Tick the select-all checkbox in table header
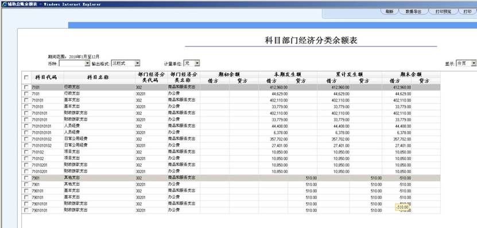The width and height of the screenshot is (477, 228). tap(26, 77)
